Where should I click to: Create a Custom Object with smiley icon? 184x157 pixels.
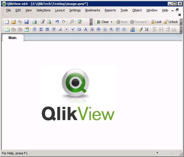[124, 29]
